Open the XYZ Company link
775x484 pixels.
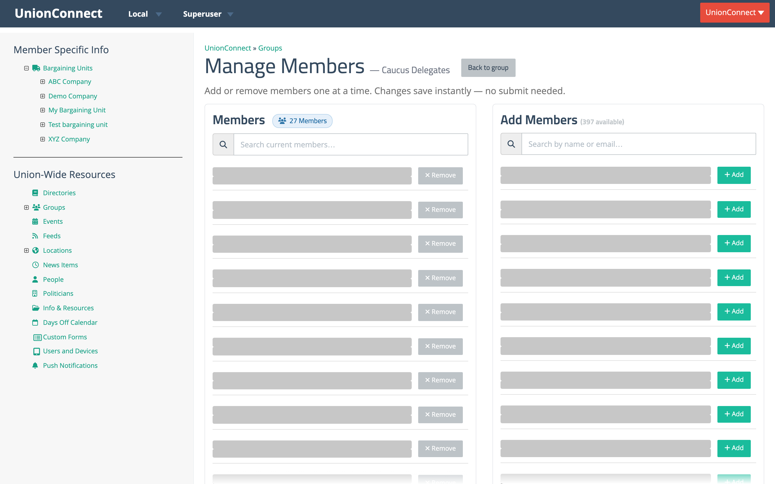click(69, 139)
